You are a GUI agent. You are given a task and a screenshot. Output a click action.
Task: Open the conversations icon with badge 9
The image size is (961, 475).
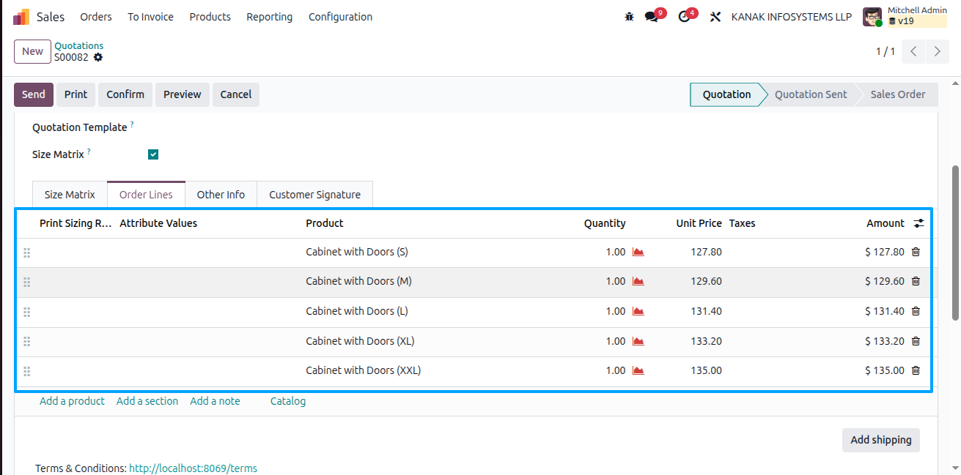pos(652,17)
